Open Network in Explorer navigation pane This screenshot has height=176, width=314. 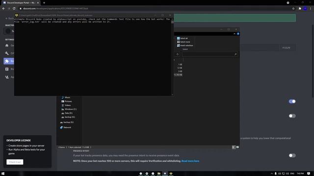[65, 127]
